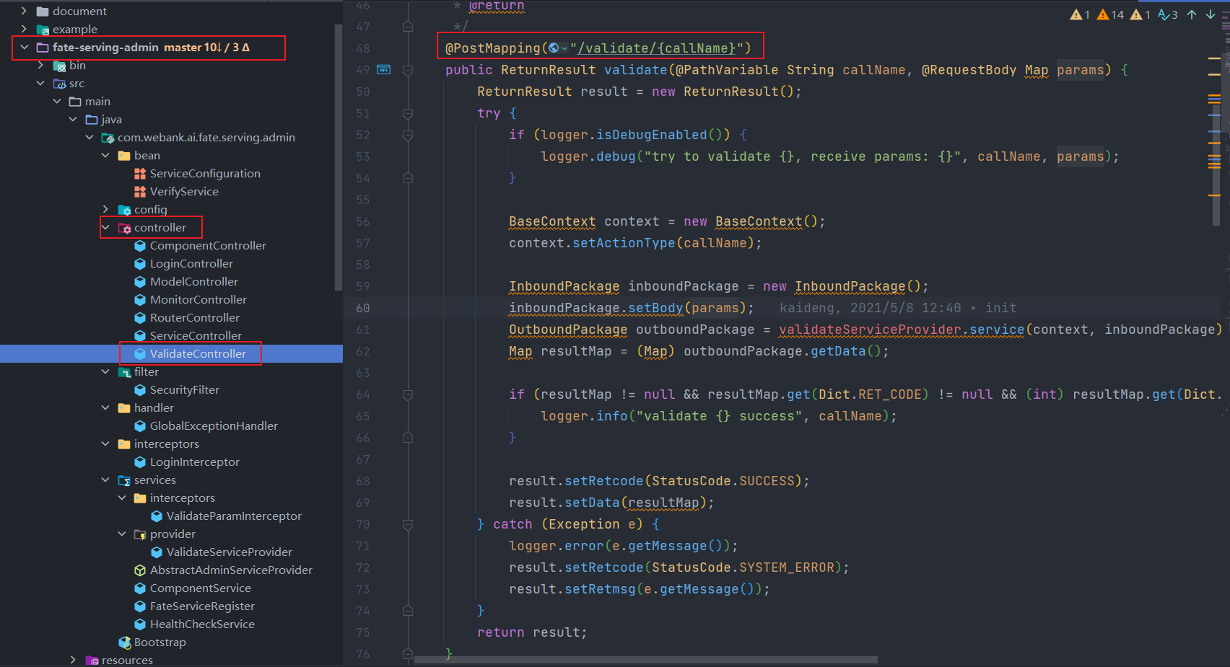1230x667 pixels.
Task: Open RouterController file
Action: coord(194,318)
